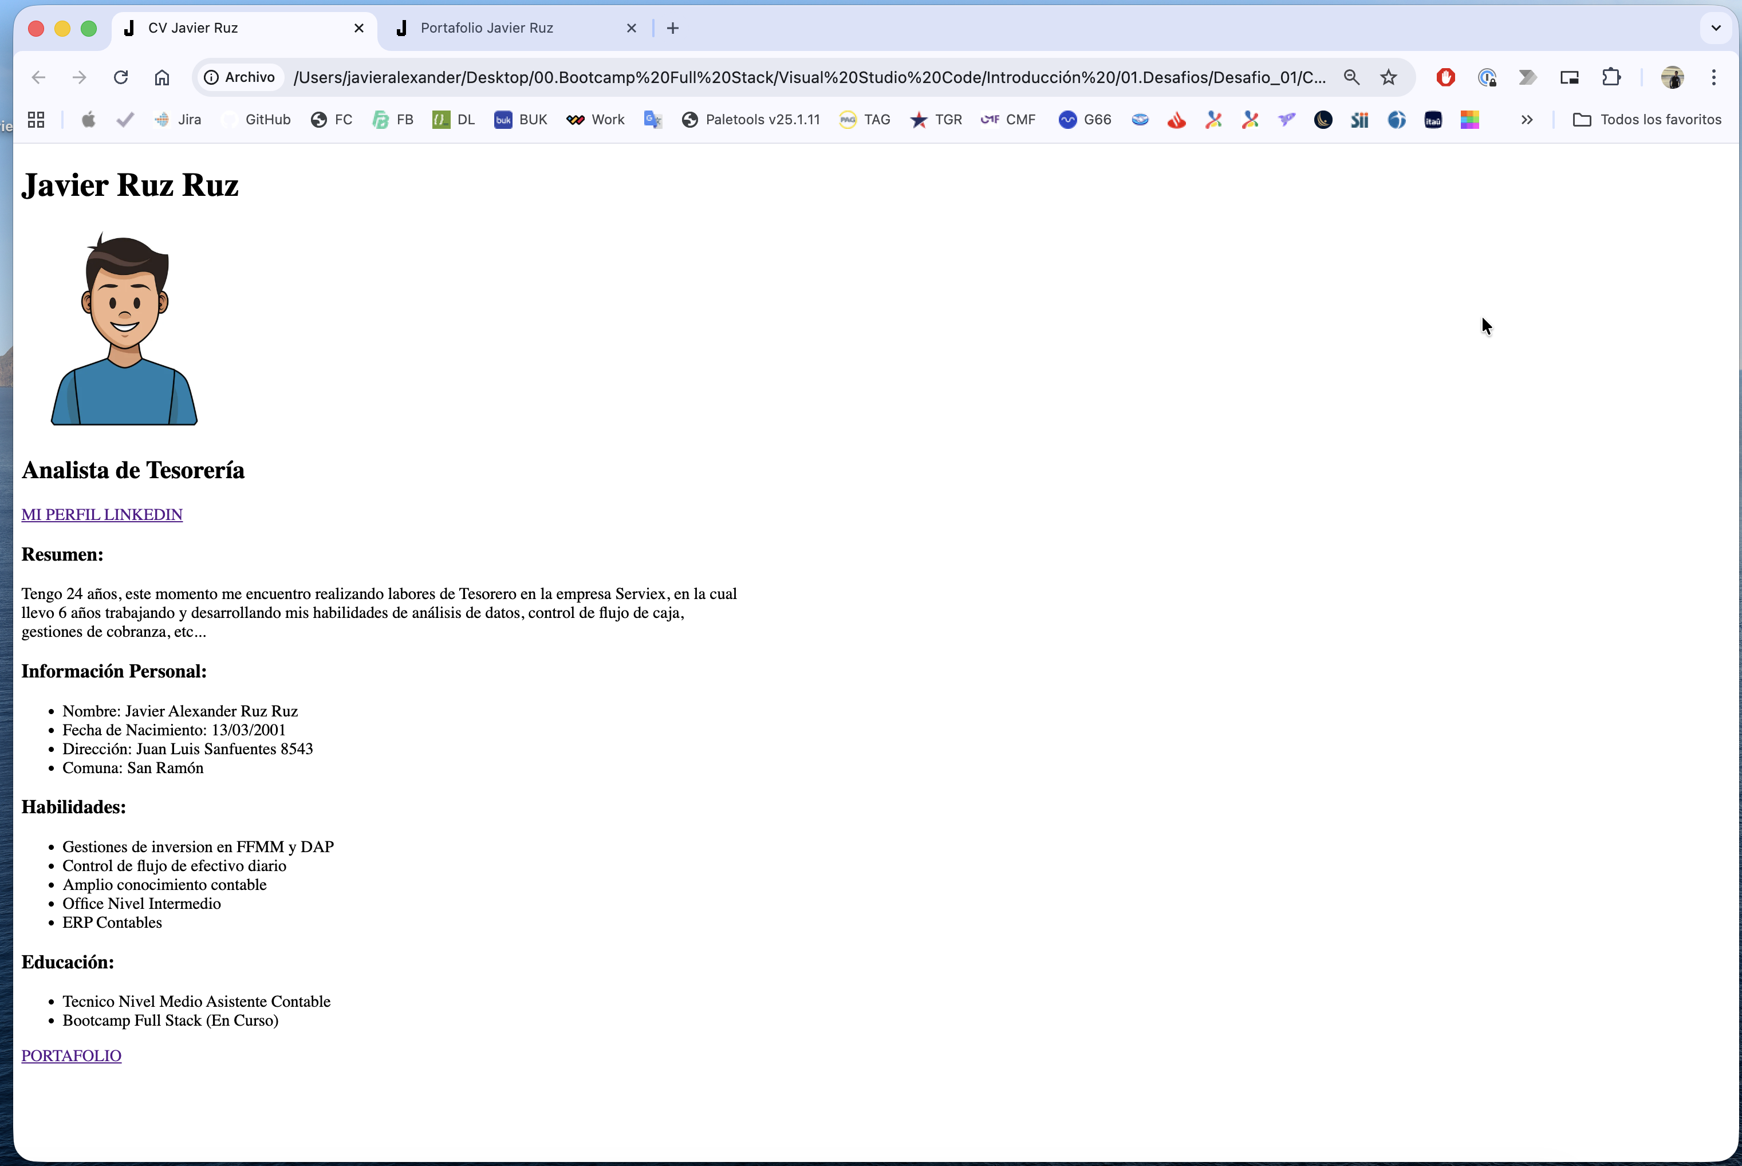Open the Todos los favoritos folder

coord(1648,119)
